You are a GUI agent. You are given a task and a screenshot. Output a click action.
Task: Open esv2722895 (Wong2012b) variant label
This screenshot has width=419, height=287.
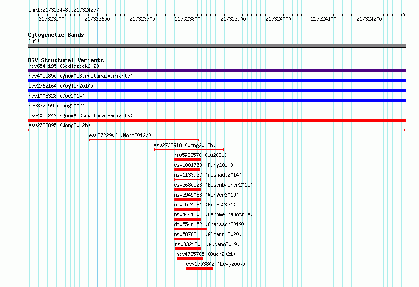click(59, 125)
